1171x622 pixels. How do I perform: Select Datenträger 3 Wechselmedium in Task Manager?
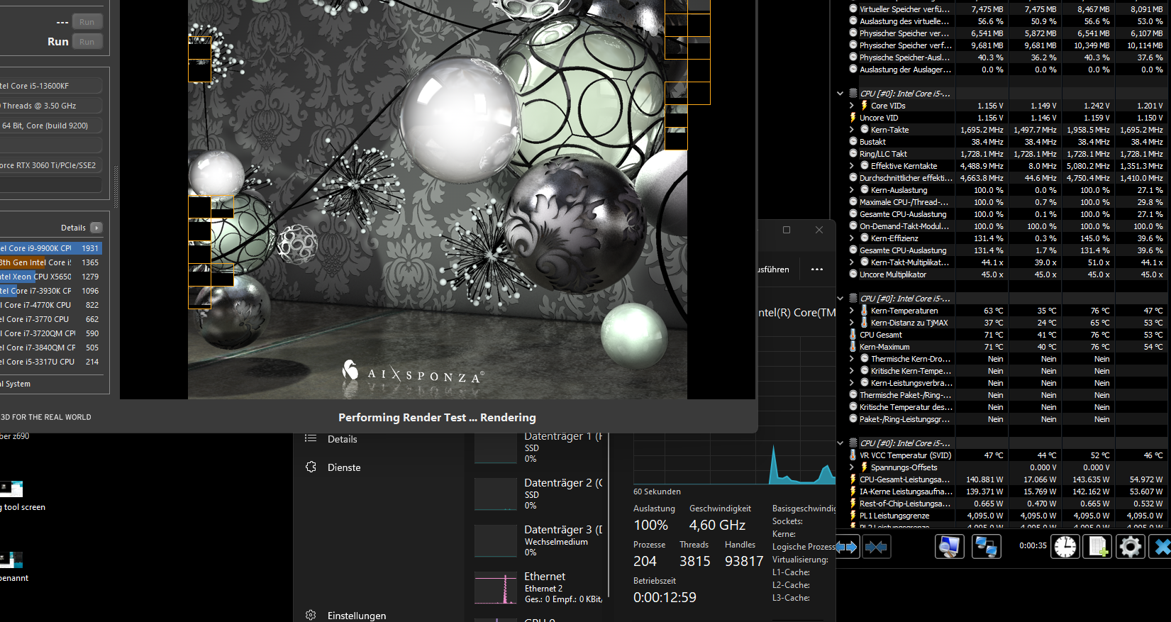tap(539, 540)
